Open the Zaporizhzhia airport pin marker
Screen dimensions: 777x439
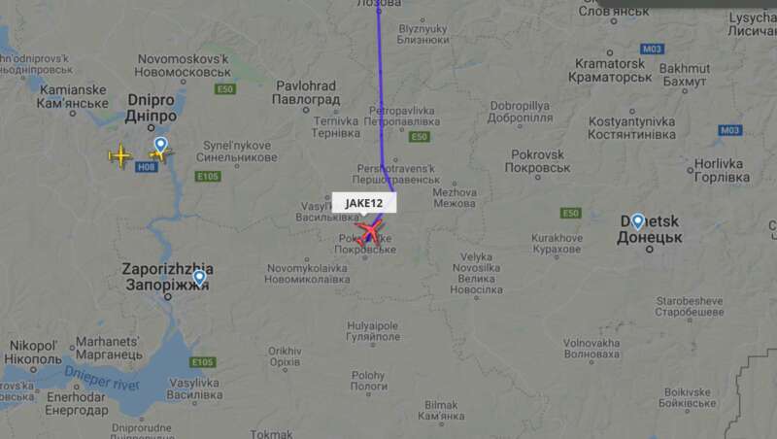[199, 278]
